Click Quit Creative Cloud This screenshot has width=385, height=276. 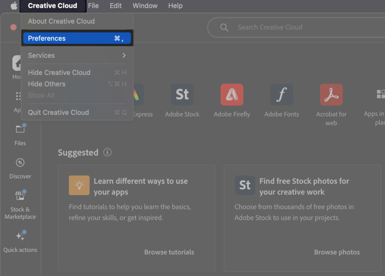[59, 112]
